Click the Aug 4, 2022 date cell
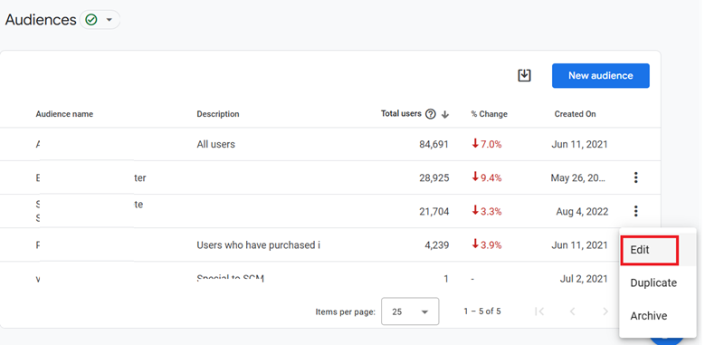 click(582, 212)
